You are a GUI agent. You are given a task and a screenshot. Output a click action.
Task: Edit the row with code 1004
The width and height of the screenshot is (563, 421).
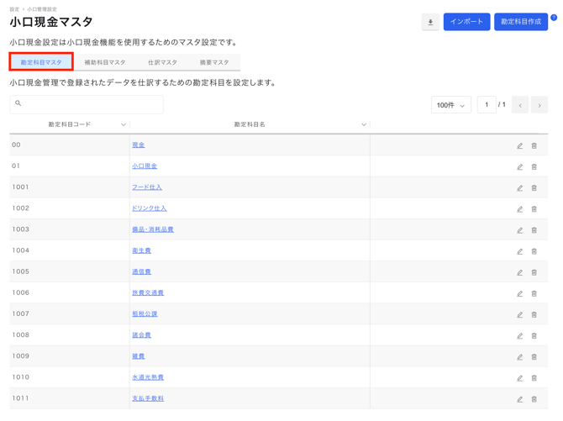tap(519, 252)
